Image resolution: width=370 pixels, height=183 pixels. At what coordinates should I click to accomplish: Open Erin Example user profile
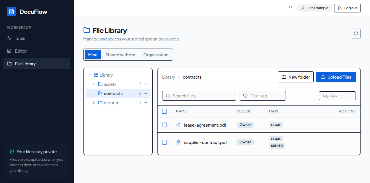pyautogui.click(x=314, y=8)
